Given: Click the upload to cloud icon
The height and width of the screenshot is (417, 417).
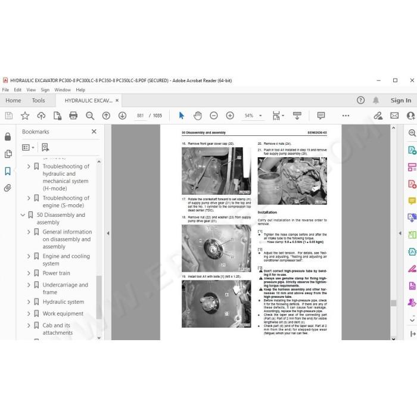Looking at the screenshot, I should point(41,116).
